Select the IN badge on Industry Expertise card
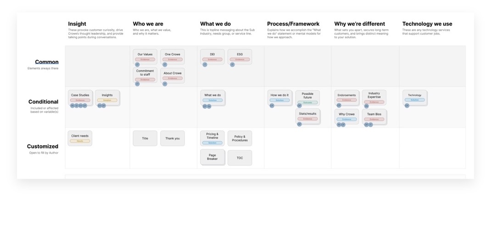 (366, 106)
